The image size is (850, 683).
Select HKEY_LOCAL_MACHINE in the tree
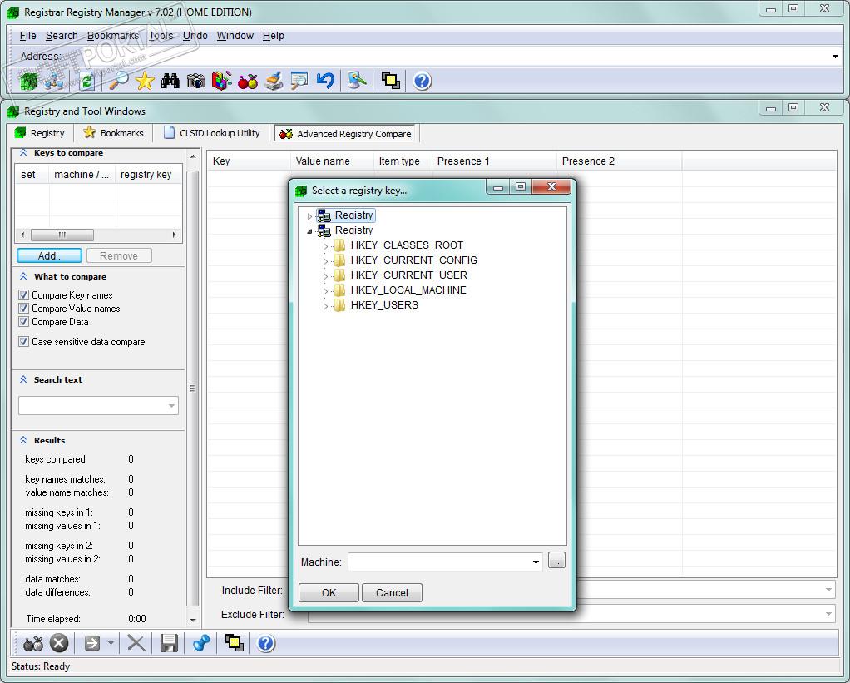408,290
